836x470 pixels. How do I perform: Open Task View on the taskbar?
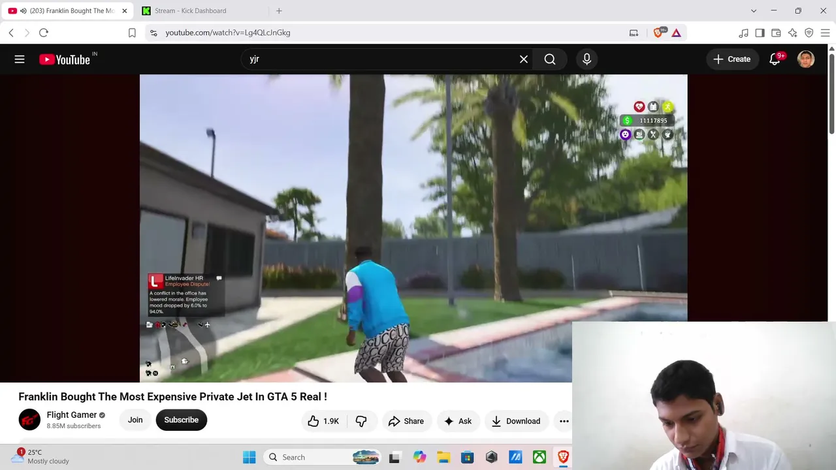[x=394, y=458]
